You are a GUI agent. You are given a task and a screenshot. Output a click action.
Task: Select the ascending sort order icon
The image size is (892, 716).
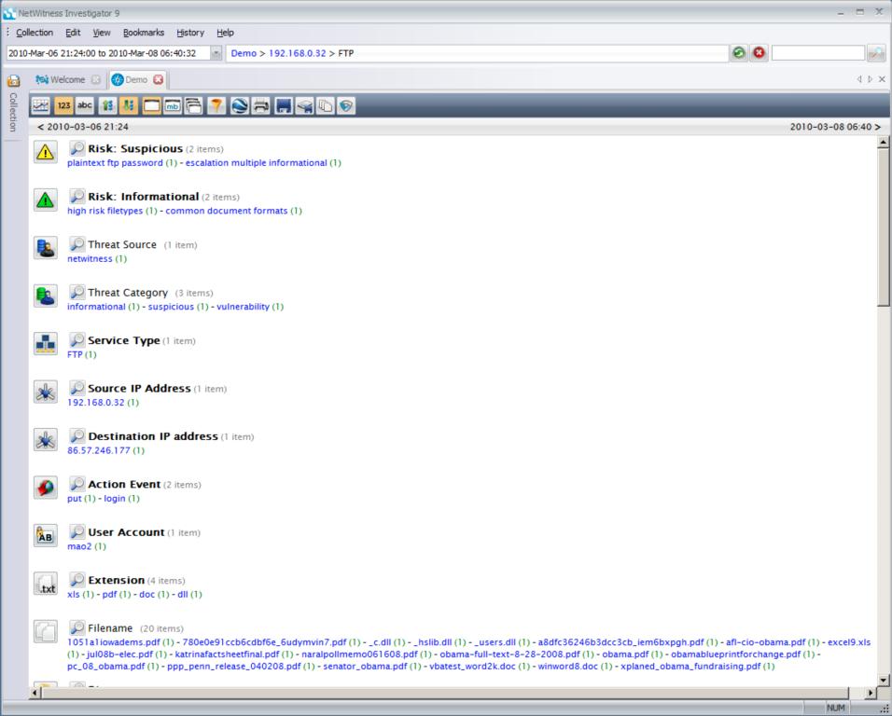coord(107,105)
